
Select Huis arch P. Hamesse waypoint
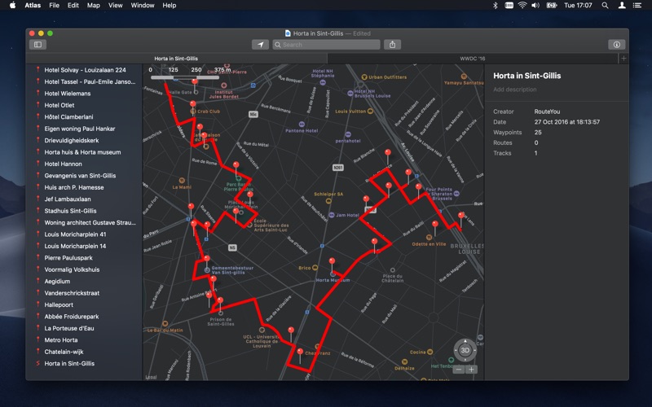(x=84, y=187)
